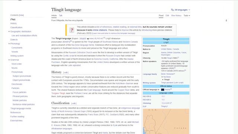Collapse the Phonology section in contents

9,44
